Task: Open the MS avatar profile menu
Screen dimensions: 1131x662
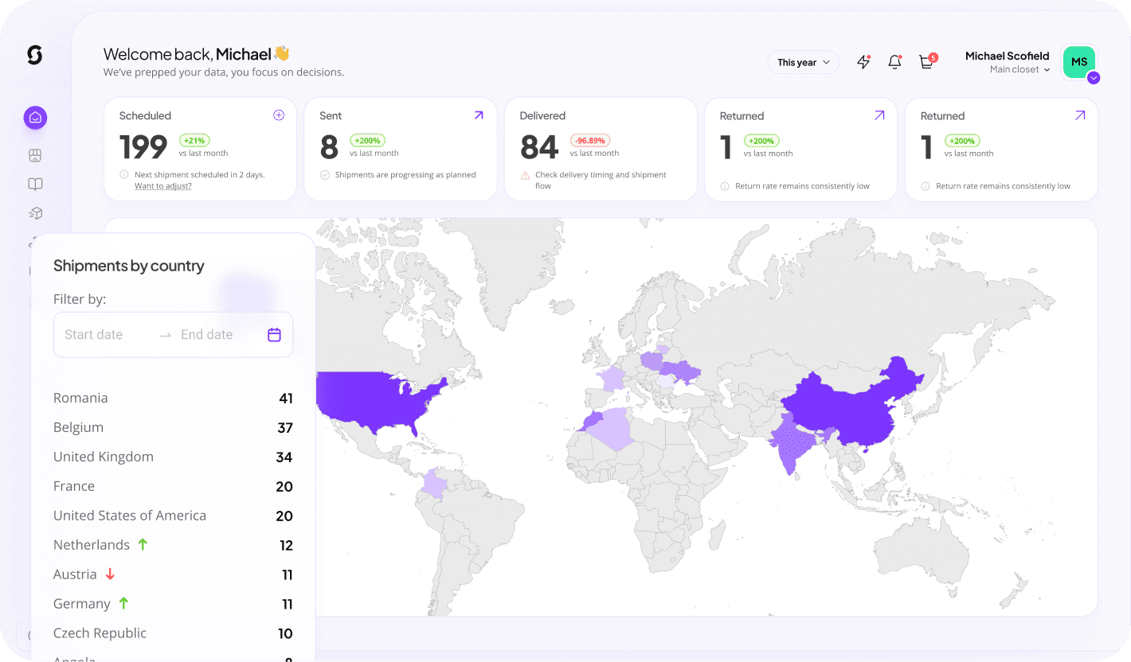Action: click(1079, 62)
